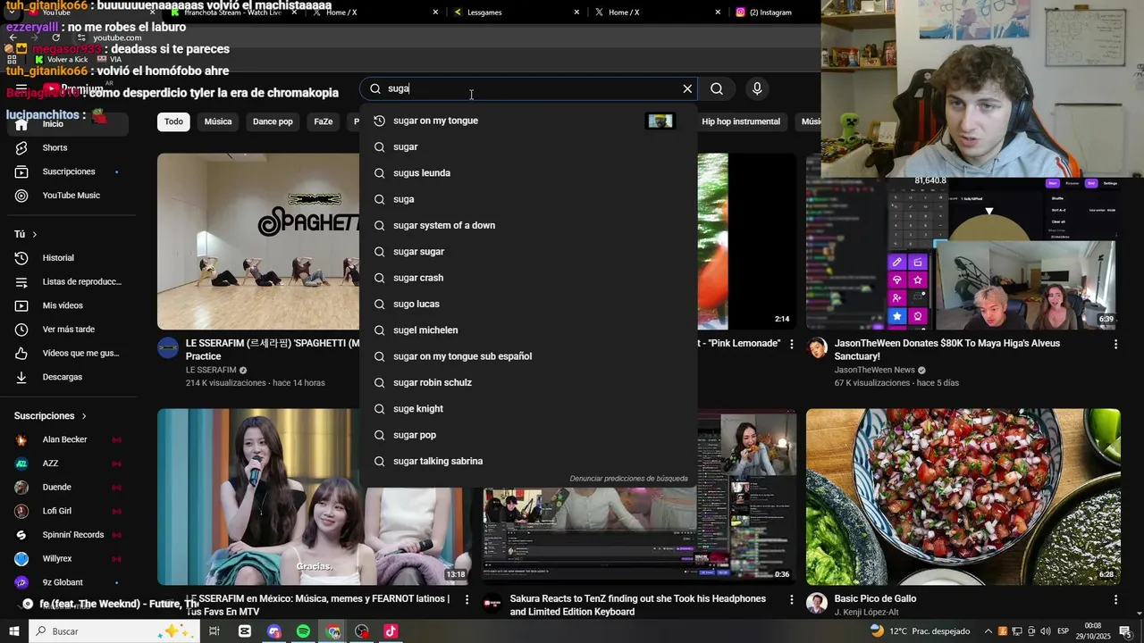Screen dimensions: 1144x643
Task: Choose suggestion 'sugar system of a down'
Action: [x=528, y=226]
